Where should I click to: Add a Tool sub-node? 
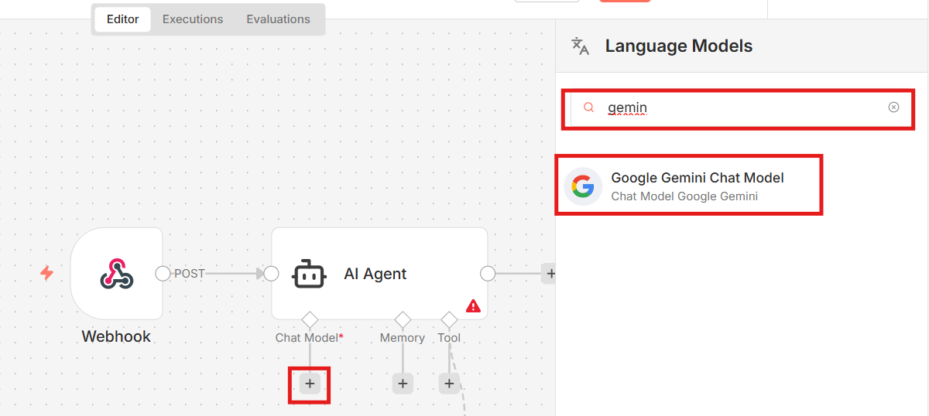click(449, 384)
